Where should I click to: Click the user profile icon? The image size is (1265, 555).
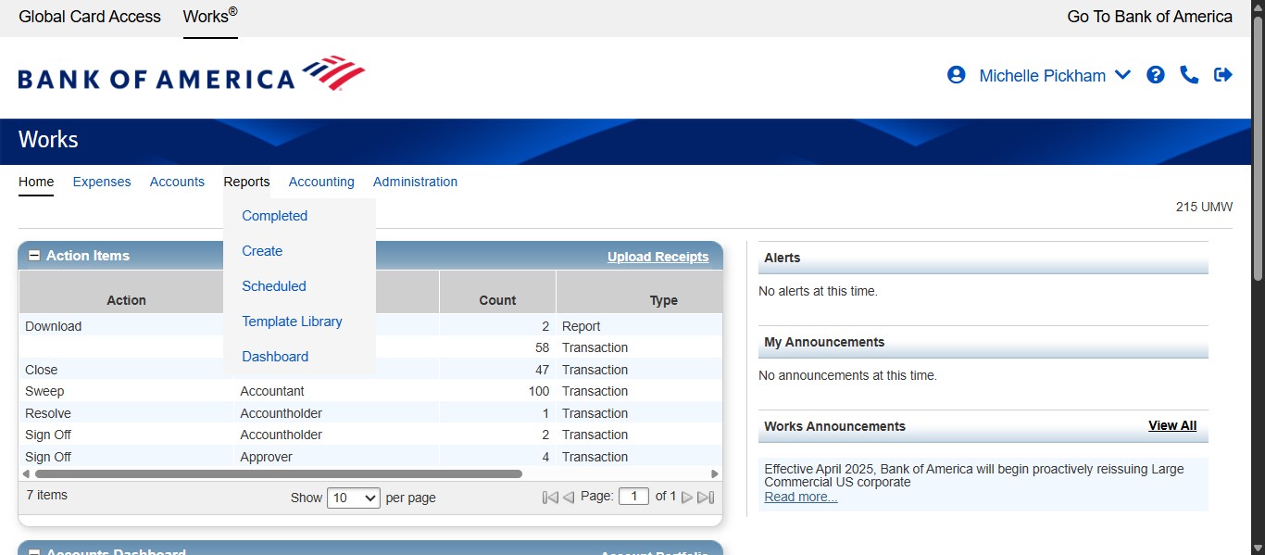tap(956, 75)
